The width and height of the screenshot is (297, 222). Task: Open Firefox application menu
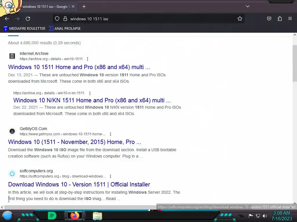pos(290,18)
